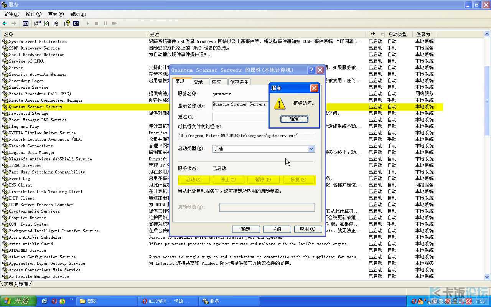Click the 服务 taskbar button
This screenshot has height=307, width=491.
229,301
